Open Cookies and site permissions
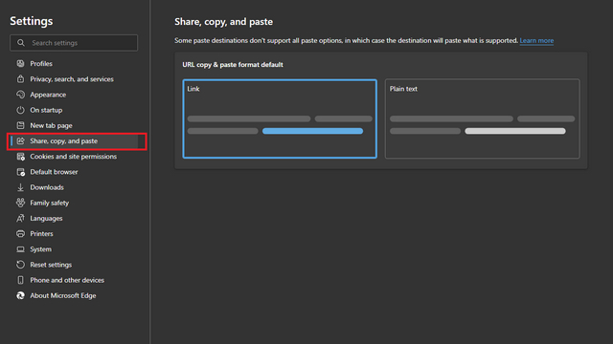Screen dimensions: 613x344 coord(74,157)
